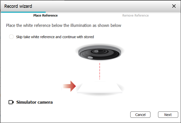This screenshot has width=181, height=123.
Task: Click the small highlight spot on lens
Action: 90,57
